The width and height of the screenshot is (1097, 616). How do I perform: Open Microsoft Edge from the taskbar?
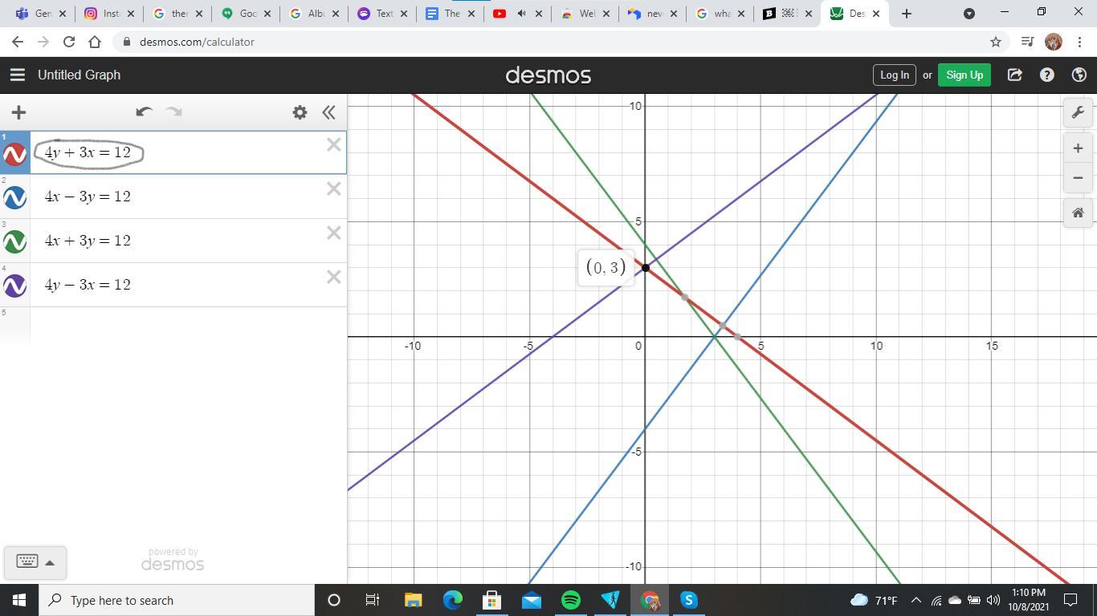coord(452,600)
